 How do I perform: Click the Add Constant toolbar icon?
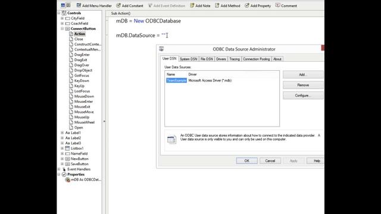pyautogui.click(x=118, y=5)
